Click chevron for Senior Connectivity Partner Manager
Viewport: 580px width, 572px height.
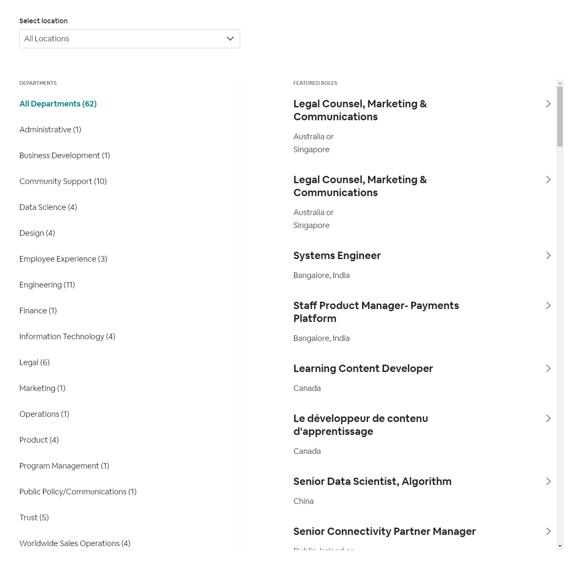548,531
